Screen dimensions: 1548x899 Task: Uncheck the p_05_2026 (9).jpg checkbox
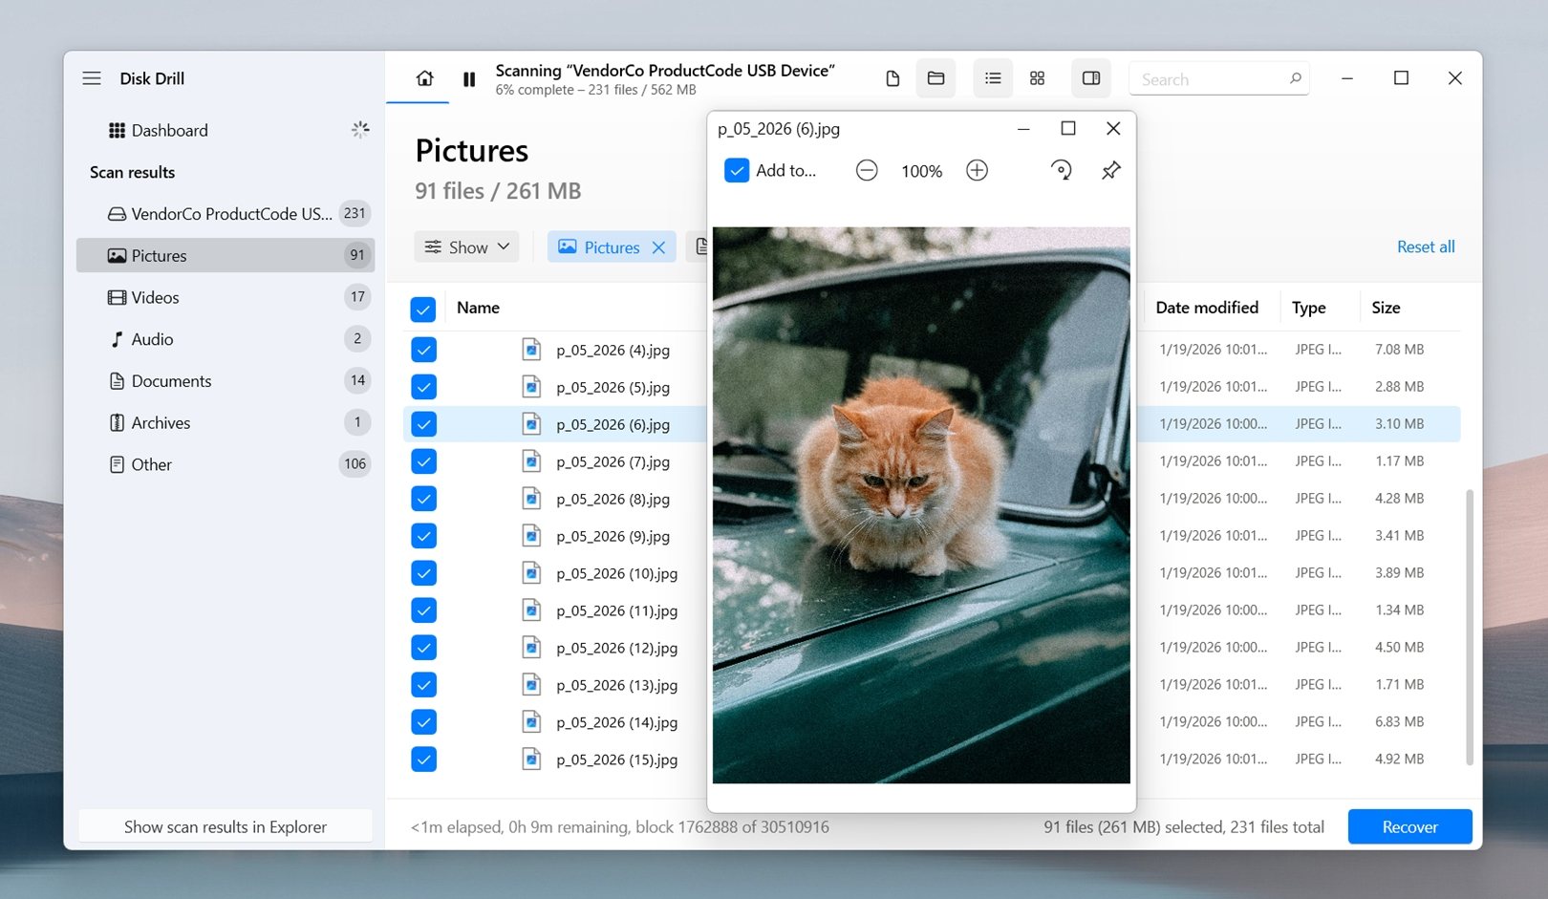423,536
